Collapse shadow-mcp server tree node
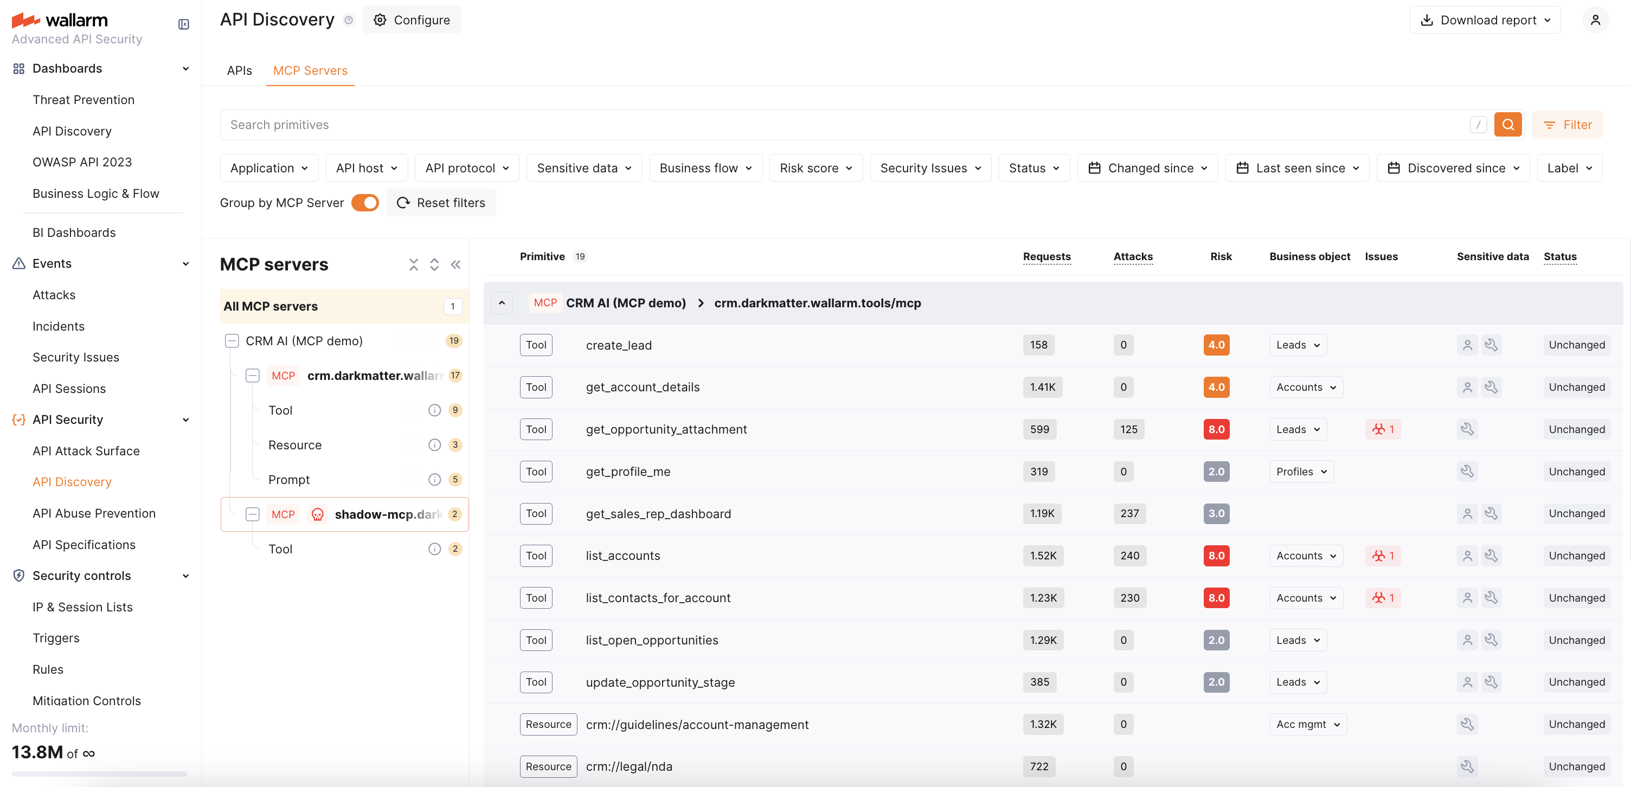1631x787 pixels. [253, 514]
